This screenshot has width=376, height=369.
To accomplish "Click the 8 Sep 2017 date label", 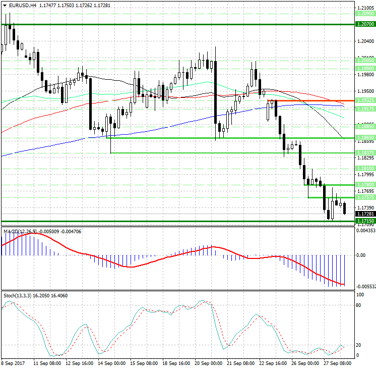I will pyautogui.click(x=14, y=363).
